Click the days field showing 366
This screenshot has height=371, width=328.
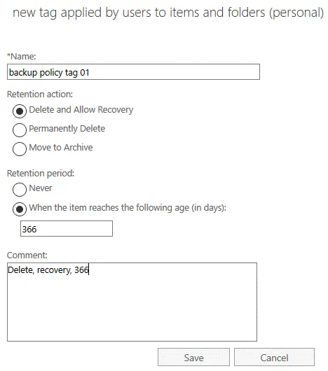67,229
